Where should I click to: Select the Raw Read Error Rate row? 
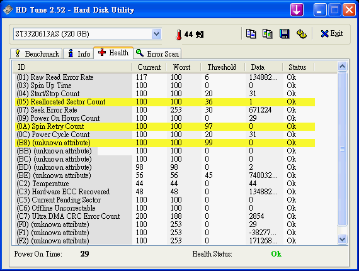pyautogui.click(x=165, y=77)
